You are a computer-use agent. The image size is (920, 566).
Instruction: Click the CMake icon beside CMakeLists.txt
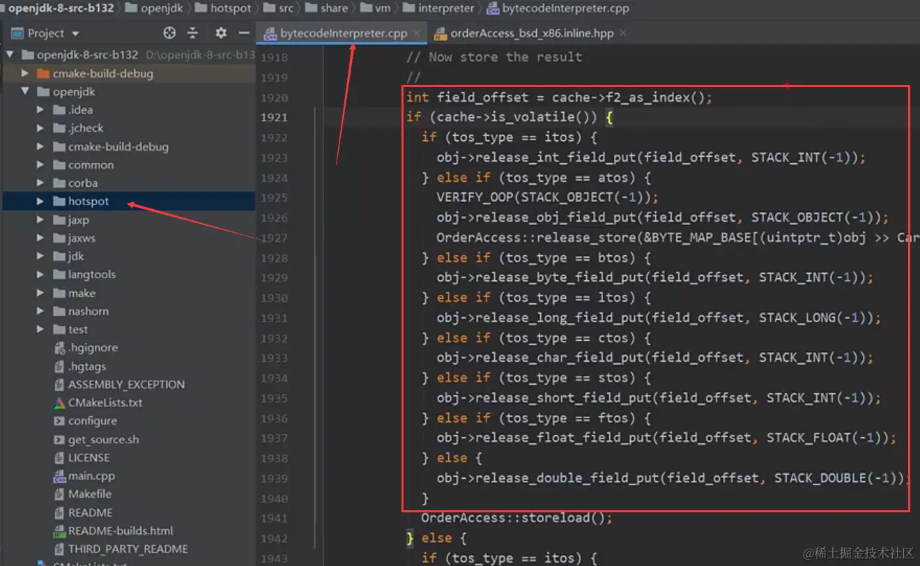(59, 403)
